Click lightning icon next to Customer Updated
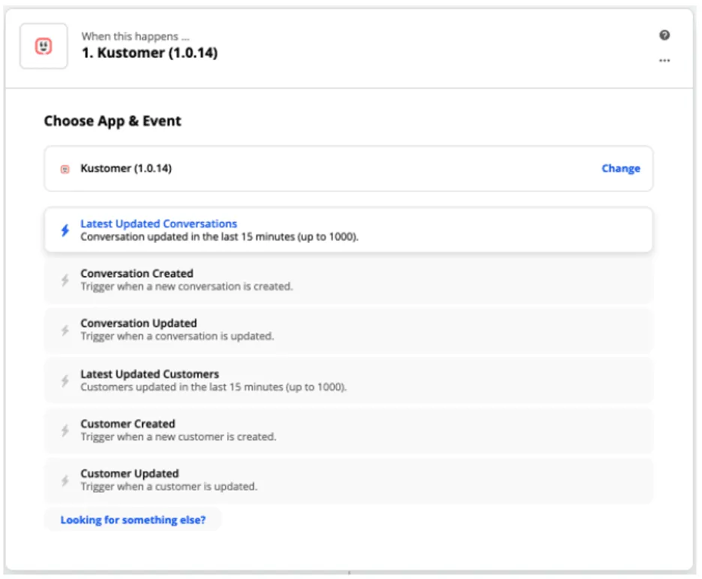 tap(64, 480)
